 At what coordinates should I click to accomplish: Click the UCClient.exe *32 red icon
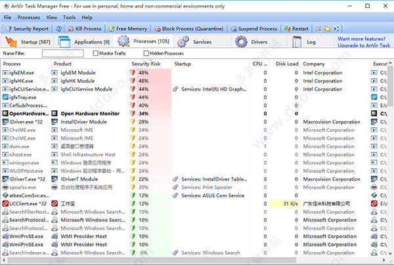pos(5,204)
